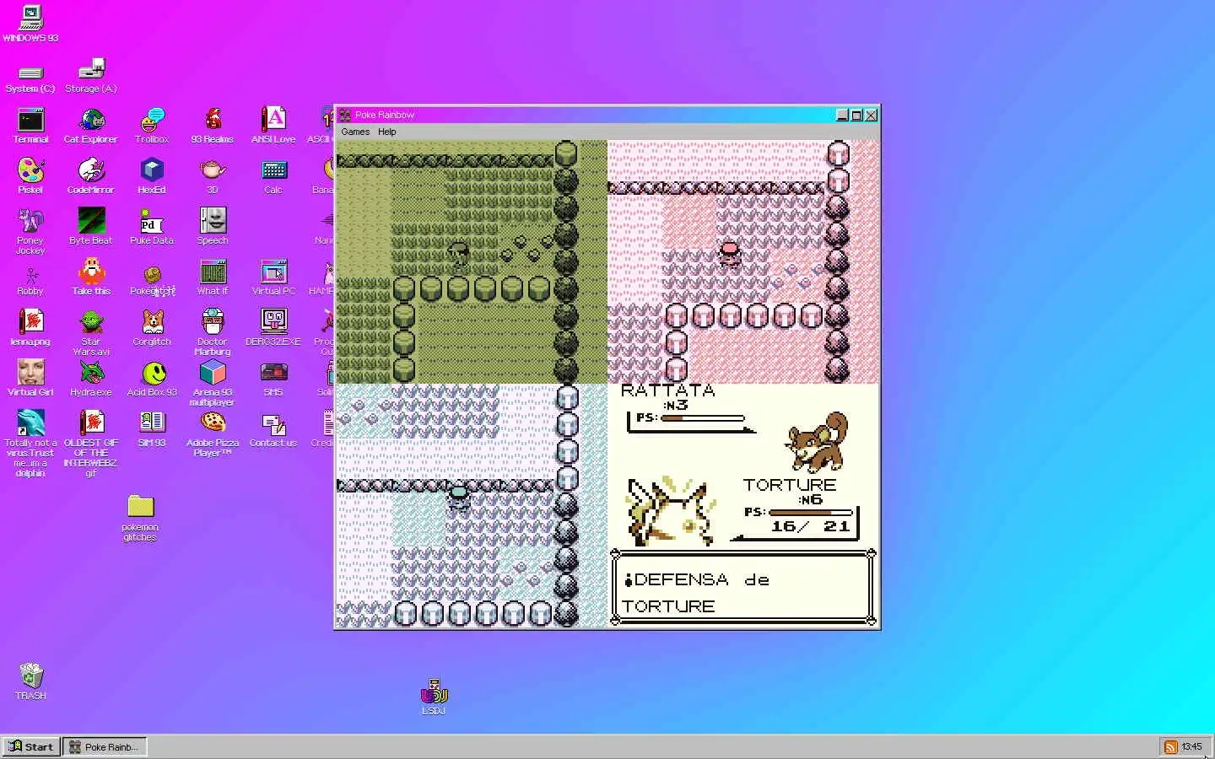Screen dimensions: 1215x759
Task: Run the Hydra.exe icon
Action: [x=91, y=379]
